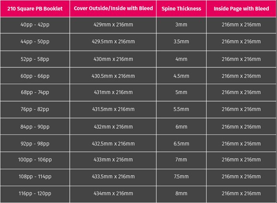Click the 4mm spine thickness cell
The width and height of the screenshot is (277, 203).
coord(181,59)
